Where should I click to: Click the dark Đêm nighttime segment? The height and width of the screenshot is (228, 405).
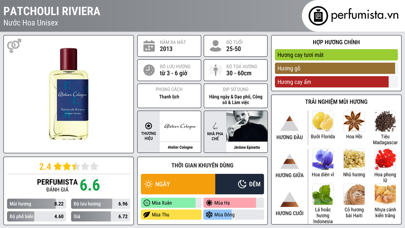[239, 184]
